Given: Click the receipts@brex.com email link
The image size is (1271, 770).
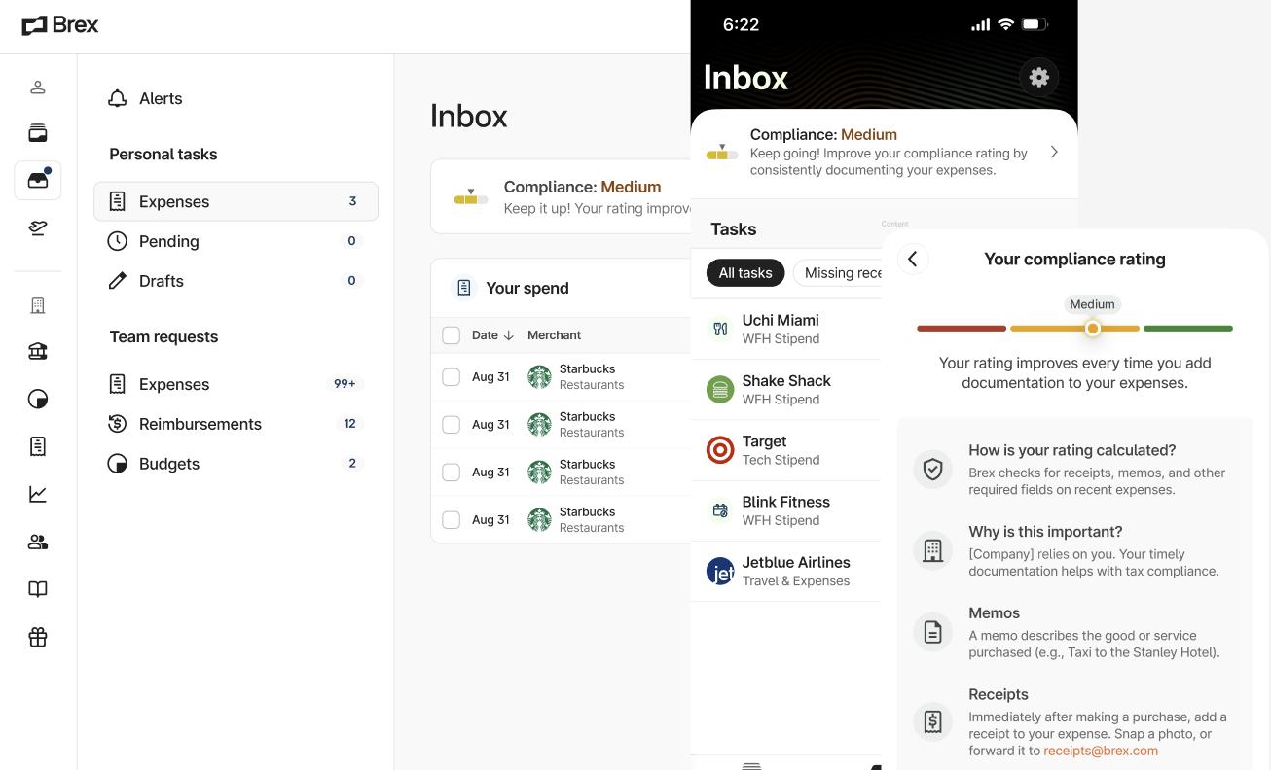Looking at the screenshot, I should pos(1100,751).
